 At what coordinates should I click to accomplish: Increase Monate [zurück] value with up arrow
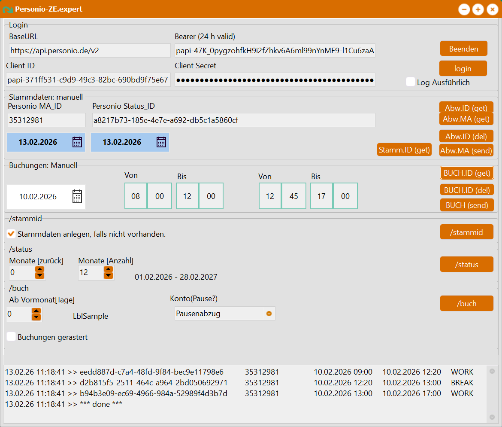(39, 269)
